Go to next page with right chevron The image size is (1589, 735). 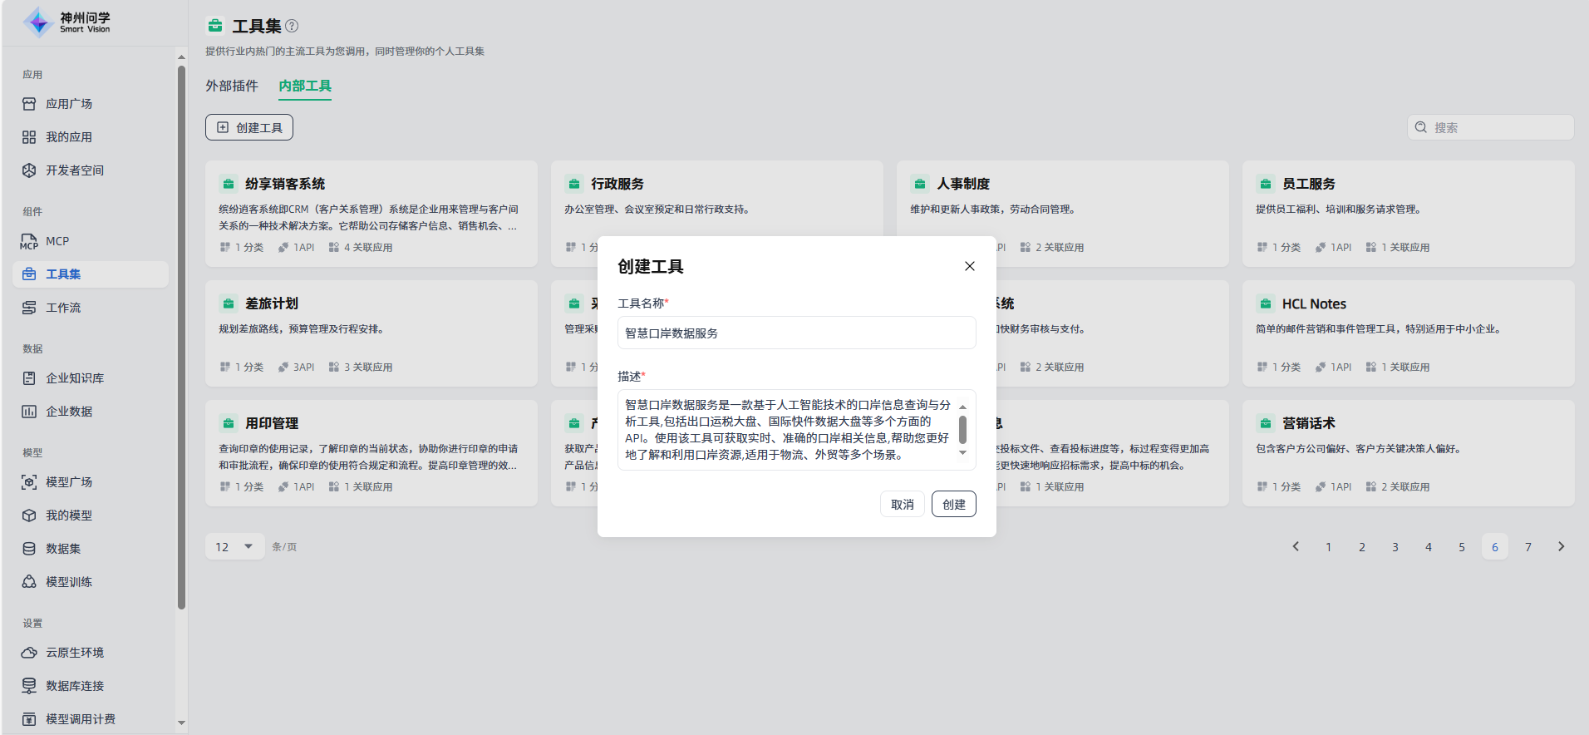point(1561,547)
